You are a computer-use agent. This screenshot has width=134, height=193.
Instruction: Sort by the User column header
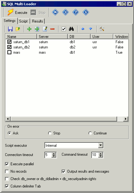(102, 37)
